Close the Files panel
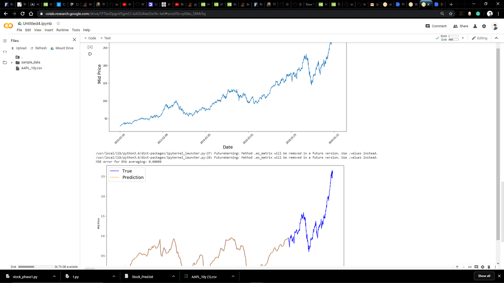Image resolution: width=504 pixels, height=283 pixels. (74, 40)
